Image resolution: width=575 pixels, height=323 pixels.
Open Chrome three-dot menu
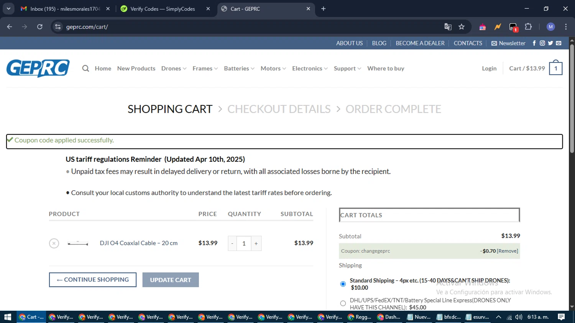pos(566,27)
